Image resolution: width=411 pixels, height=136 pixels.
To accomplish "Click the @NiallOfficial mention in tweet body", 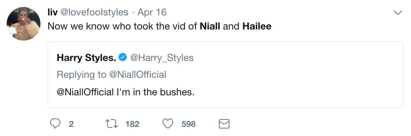I will point(85,92).
